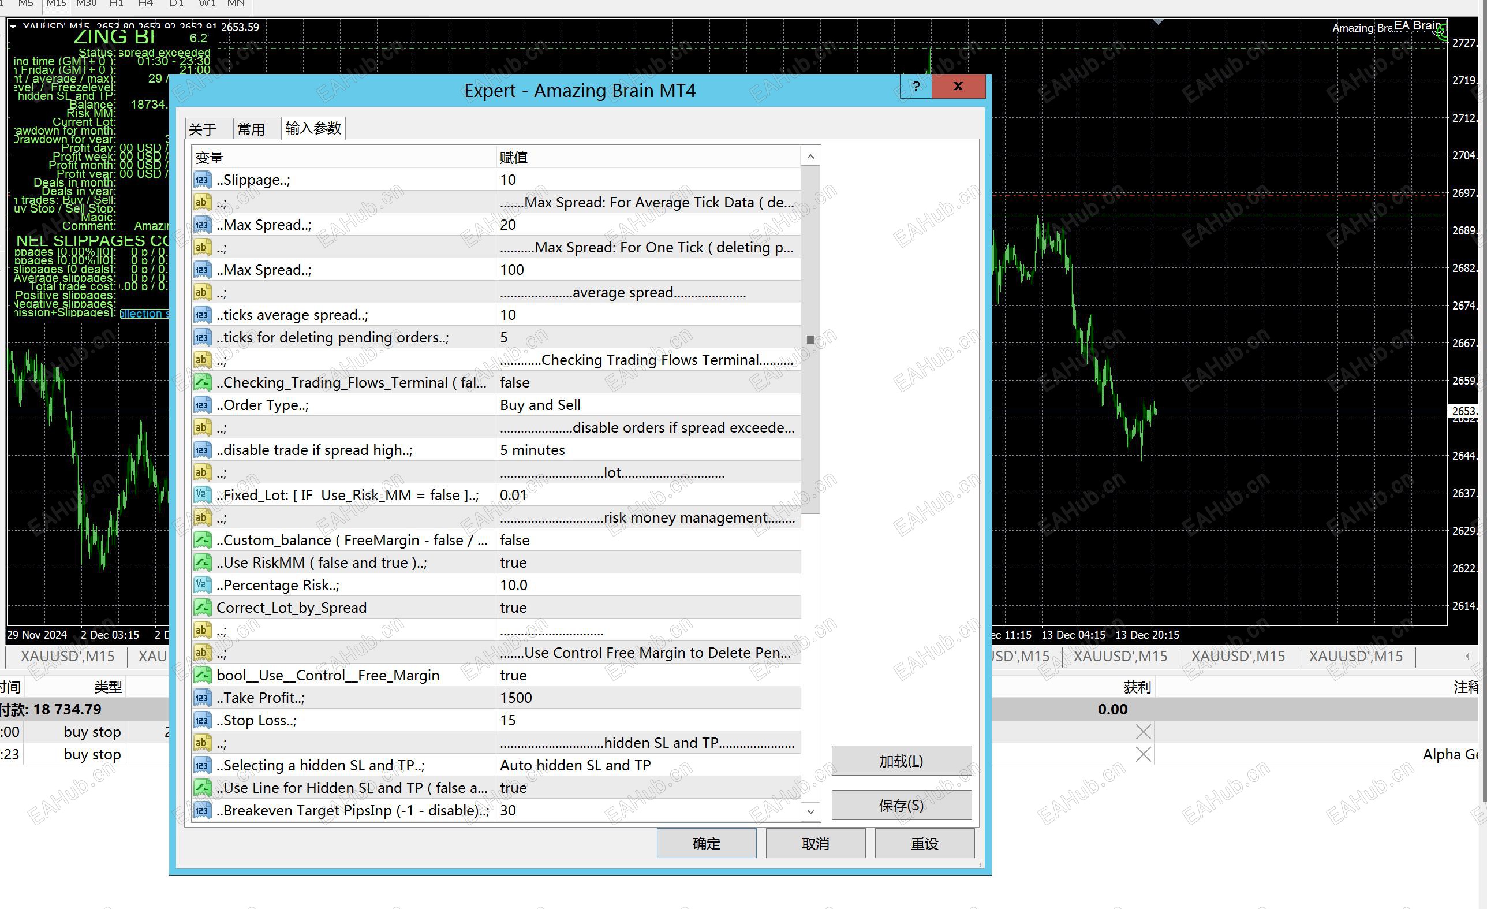Select the 输入参数 tab
This screenshot has height=909, width=1487.
tap(313, 128)
